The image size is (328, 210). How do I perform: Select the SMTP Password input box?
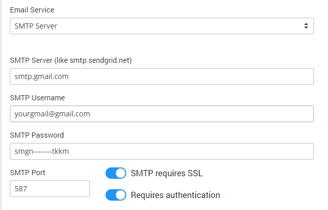tap(161, 151)
